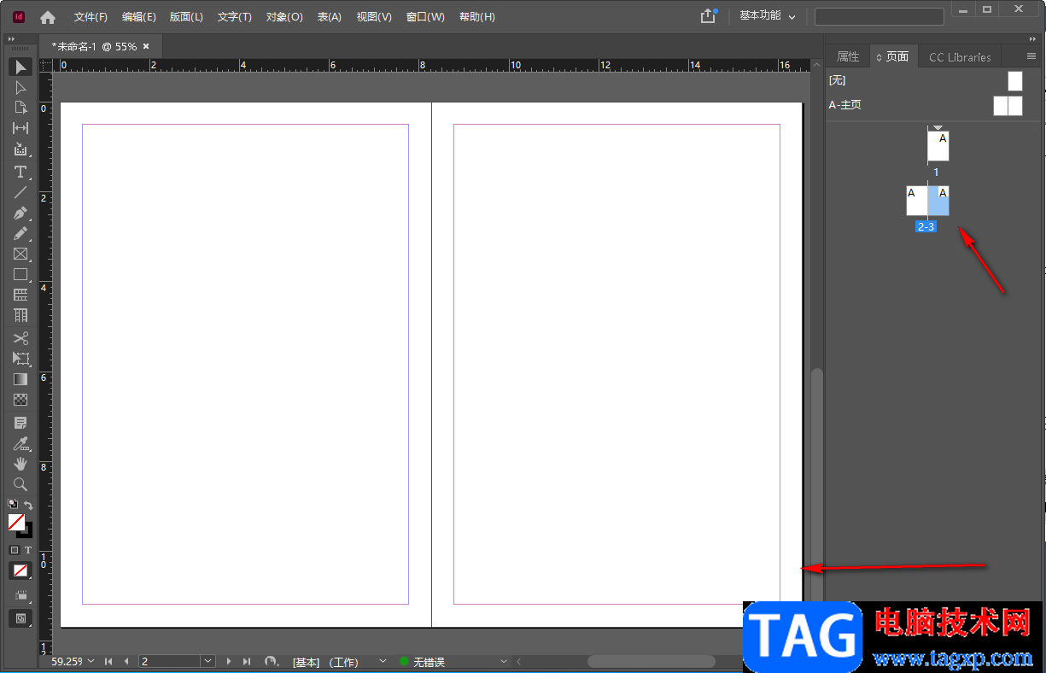The width and height of the screenshot is (1046, 673).
Task: Select the 页面 panel tab
Action: tap(893, 56)
